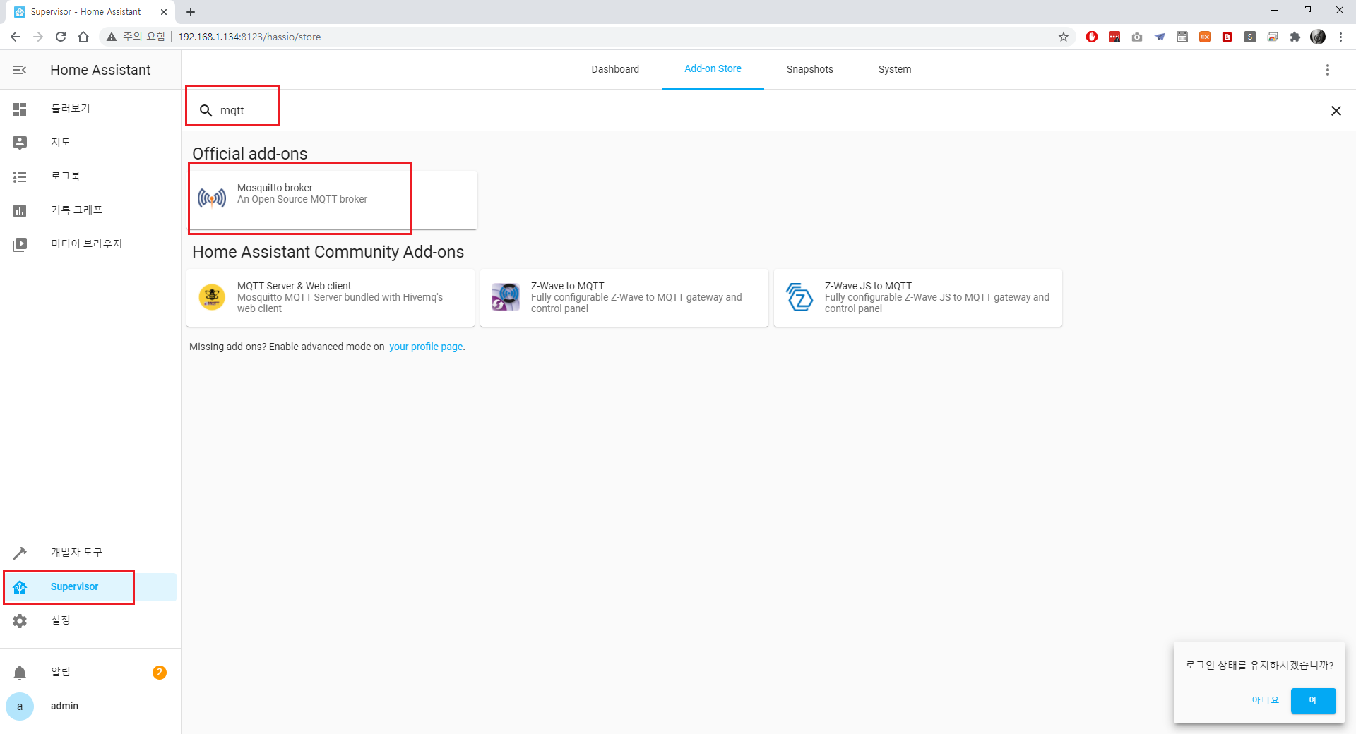This screenshot has width=1356, height=734.
Task: Open the Z-Wave to MQTT add-on card
Action: 624,297
